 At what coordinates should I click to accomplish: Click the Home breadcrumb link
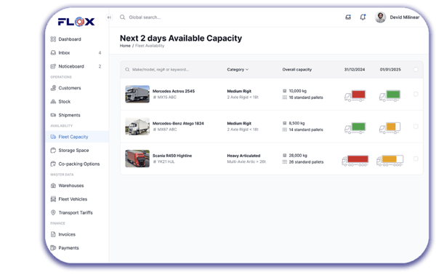(x=125, y=46)
